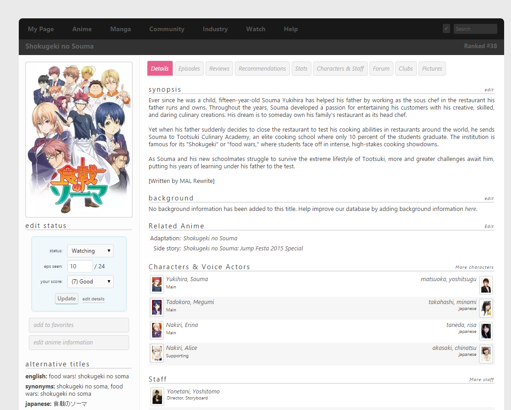Viewport: 511px width, 410px height.
Task: Open Industry menu
Action: tap(215, 29)
